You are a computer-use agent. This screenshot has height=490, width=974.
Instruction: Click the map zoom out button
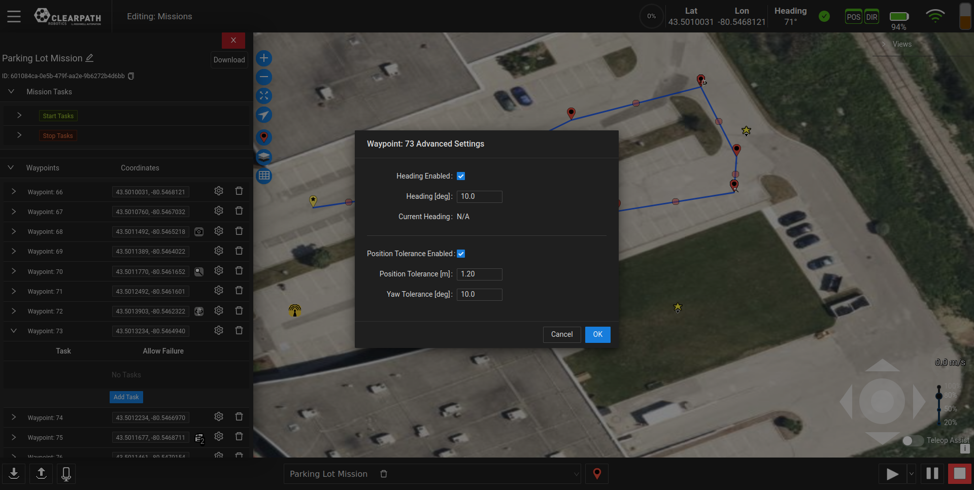(264, 77)
